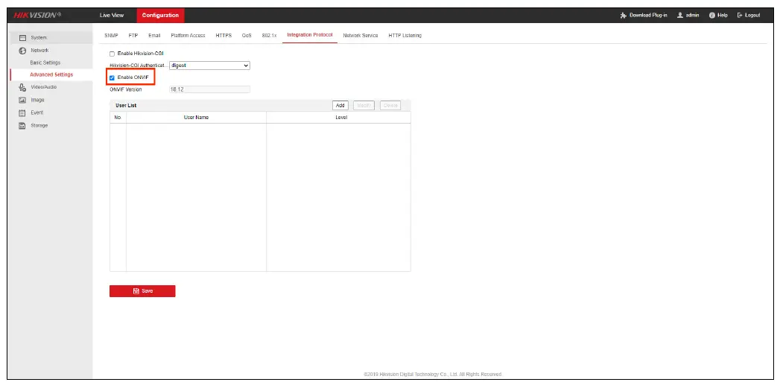Click the No. column header

[118, 118]
